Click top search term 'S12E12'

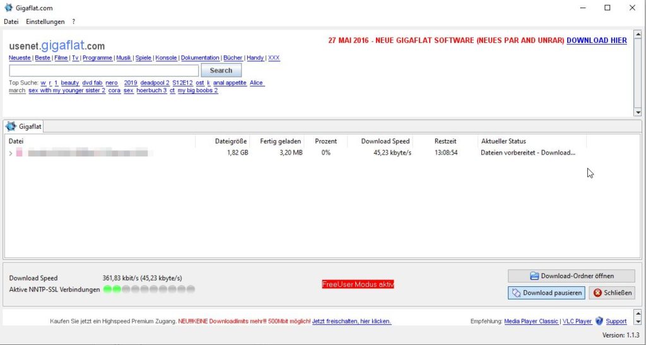[182, 83]
